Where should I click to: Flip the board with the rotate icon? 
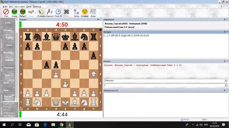(x=21, y=109)
